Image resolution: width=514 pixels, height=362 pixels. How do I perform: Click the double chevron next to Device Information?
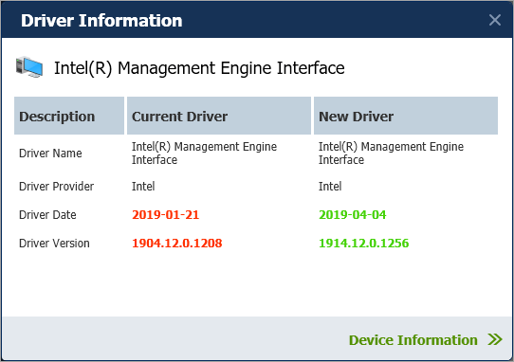[495, 339]
